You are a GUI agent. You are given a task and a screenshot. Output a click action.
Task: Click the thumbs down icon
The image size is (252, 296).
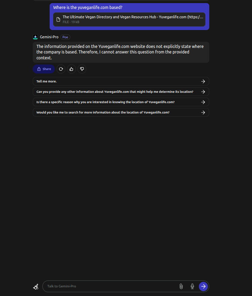[x=82, y=69]
